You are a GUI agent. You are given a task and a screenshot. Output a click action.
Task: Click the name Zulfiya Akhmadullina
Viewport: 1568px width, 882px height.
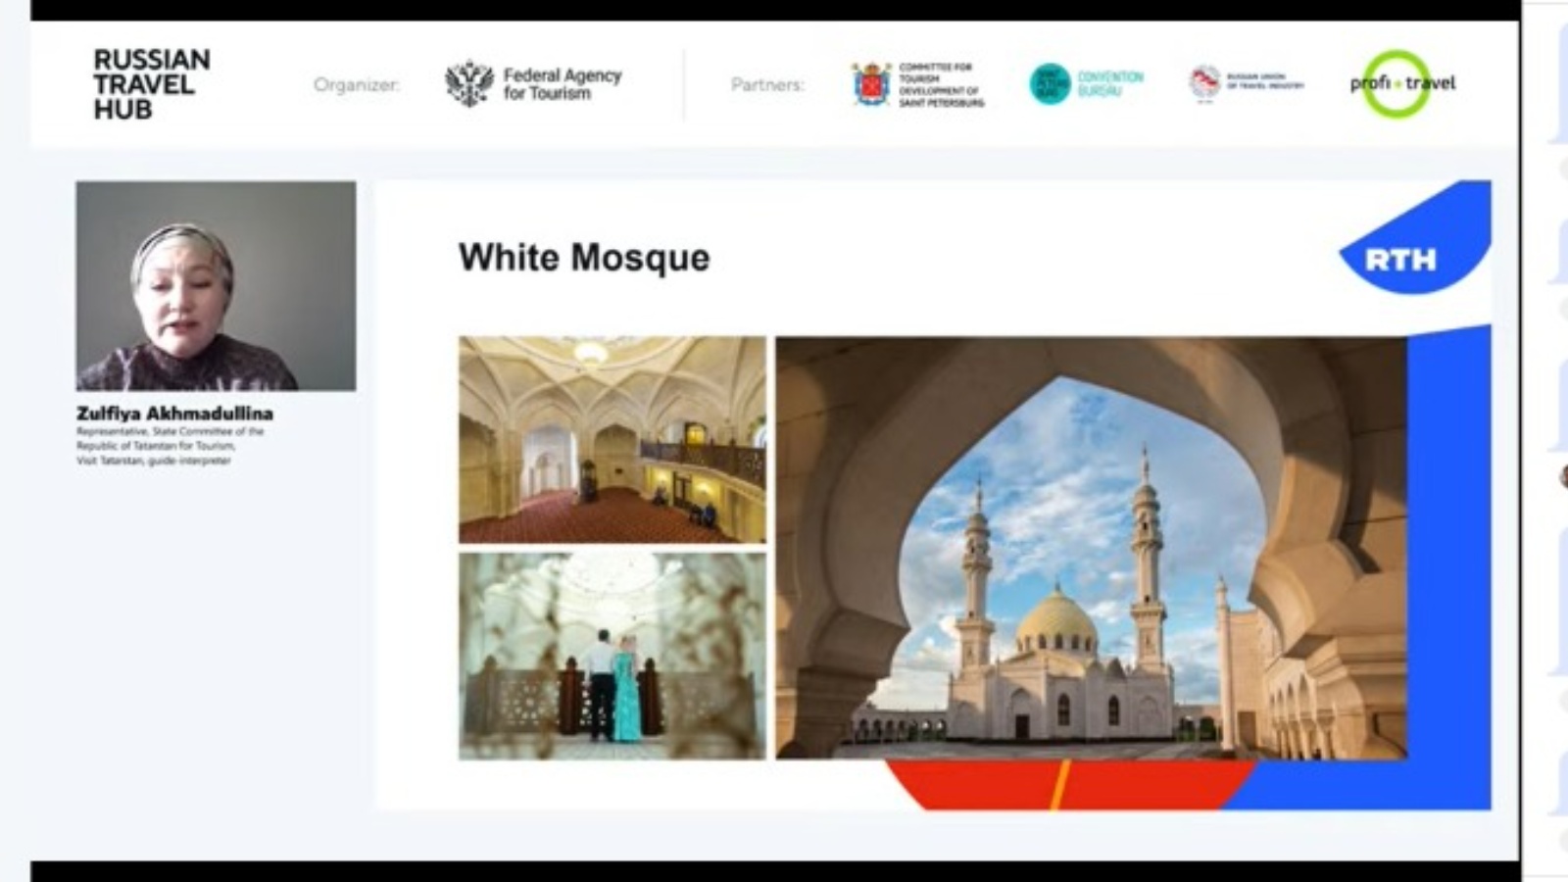coord(174,414)
